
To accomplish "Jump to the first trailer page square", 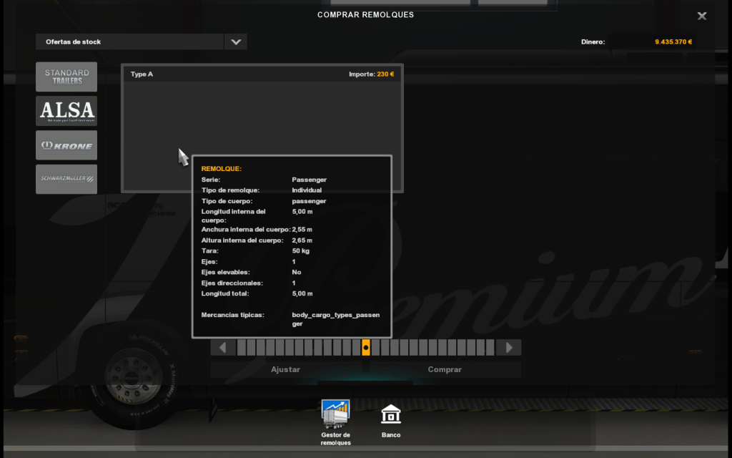I will pyautogui.click(x=242, y=348).
